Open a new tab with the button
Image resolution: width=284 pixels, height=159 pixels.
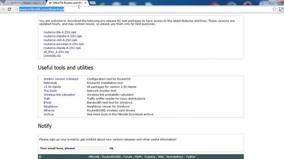93,3
